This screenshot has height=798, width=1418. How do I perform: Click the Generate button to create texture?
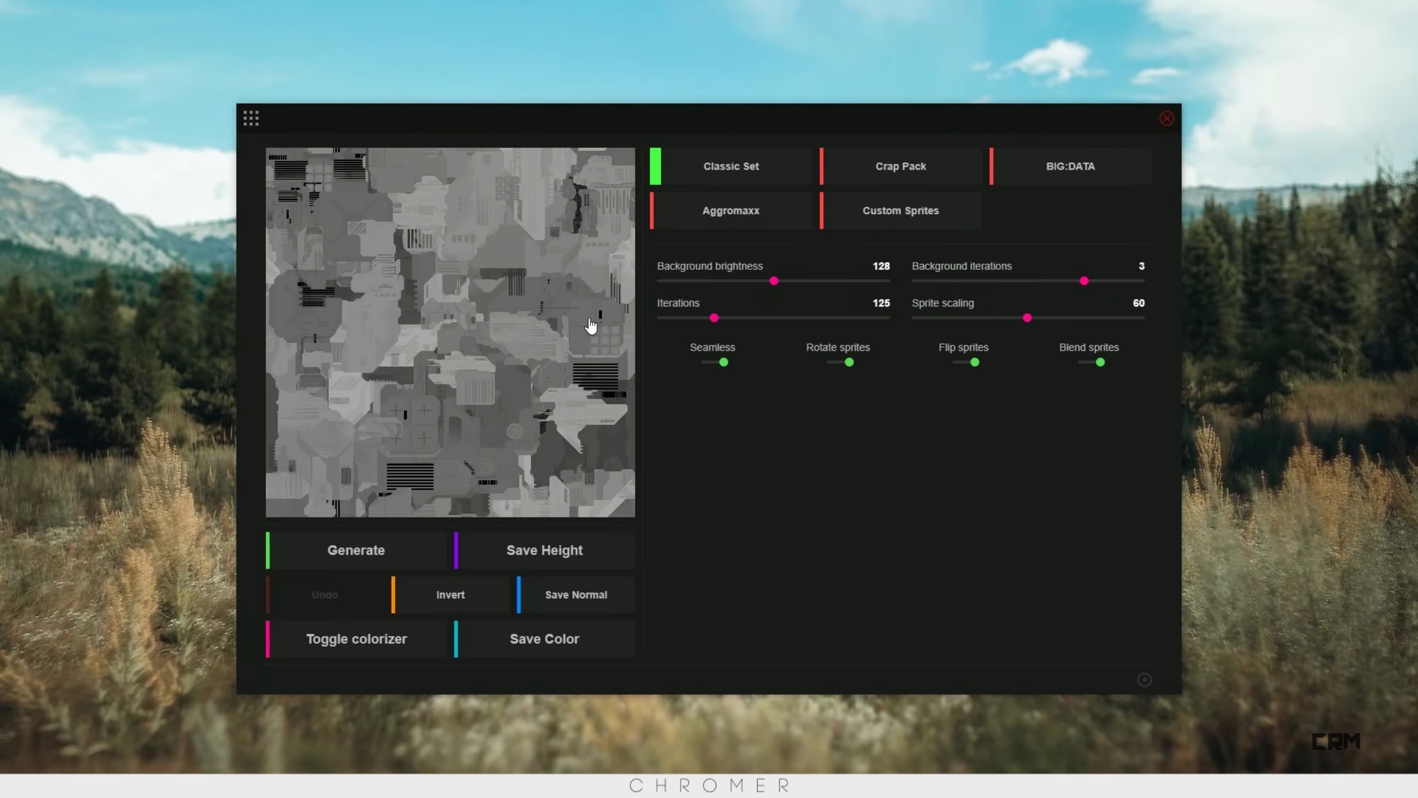click(356, 550)
